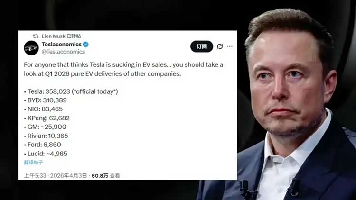The width and height of the screenshot is (356, 200).
Task: Click the @Teslaconomics handle
Action: pos(63,52)
